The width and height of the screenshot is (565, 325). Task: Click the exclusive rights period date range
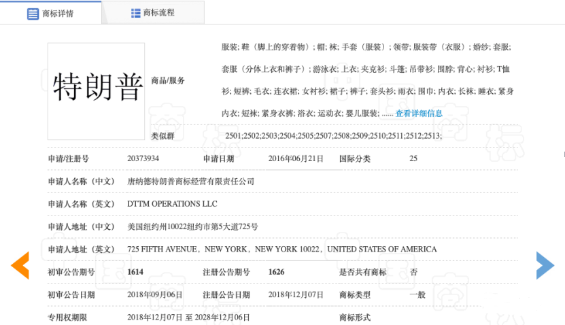tap(188, 318)
